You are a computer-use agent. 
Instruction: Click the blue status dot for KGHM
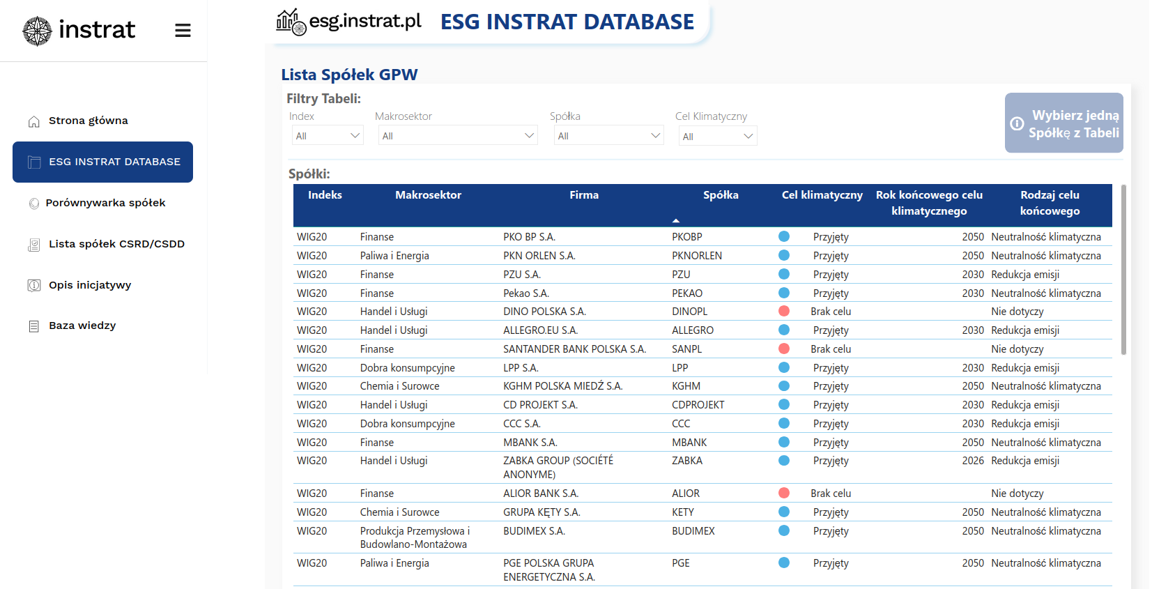click(x=784, y=385)
